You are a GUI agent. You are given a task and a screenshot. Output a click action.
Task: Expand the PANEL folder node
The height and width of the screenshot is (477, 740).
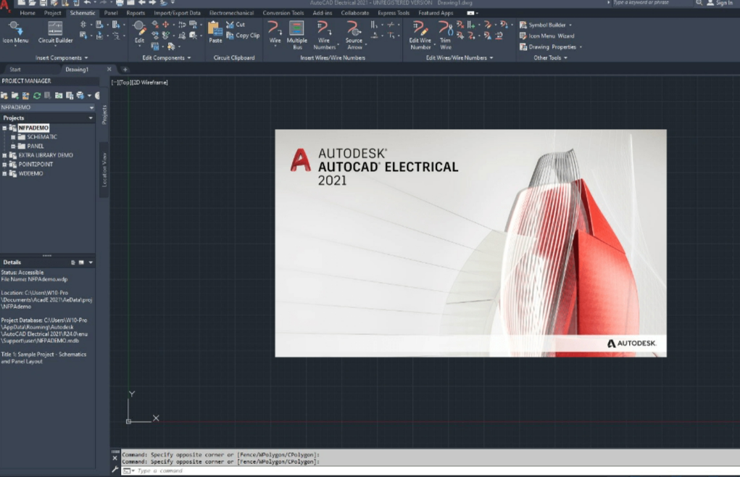(x=13, y=146)
